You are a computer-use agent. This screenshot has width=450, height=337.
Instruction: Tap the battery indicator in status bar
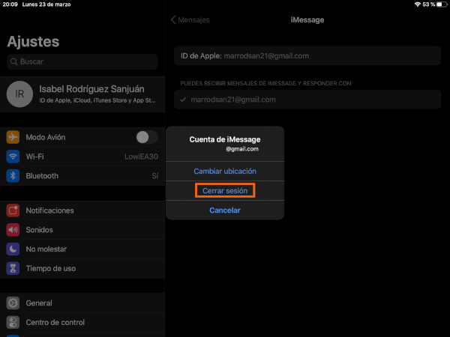pyautogui.click(x=439, y=4)
